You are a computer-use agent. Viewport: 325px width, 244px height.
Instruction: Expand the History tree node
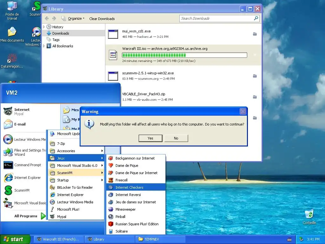click(44, 27)
